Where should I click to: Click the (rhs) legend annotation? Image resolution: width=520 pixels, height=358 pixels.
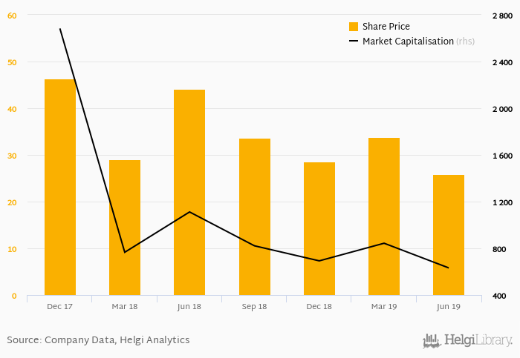point(465,42)
